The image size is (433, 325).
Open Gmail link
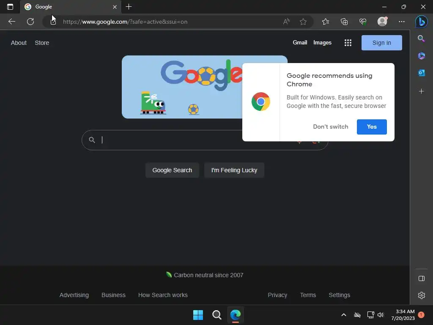(x=300, y=43)
